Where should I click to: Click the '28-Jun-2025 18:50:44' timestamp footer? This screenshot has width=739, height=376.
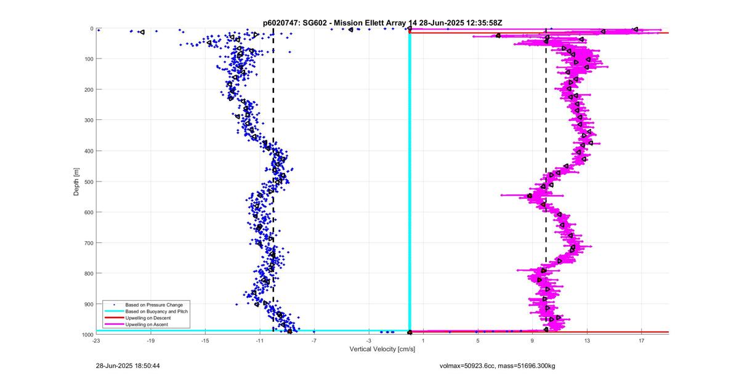[128, 366]
